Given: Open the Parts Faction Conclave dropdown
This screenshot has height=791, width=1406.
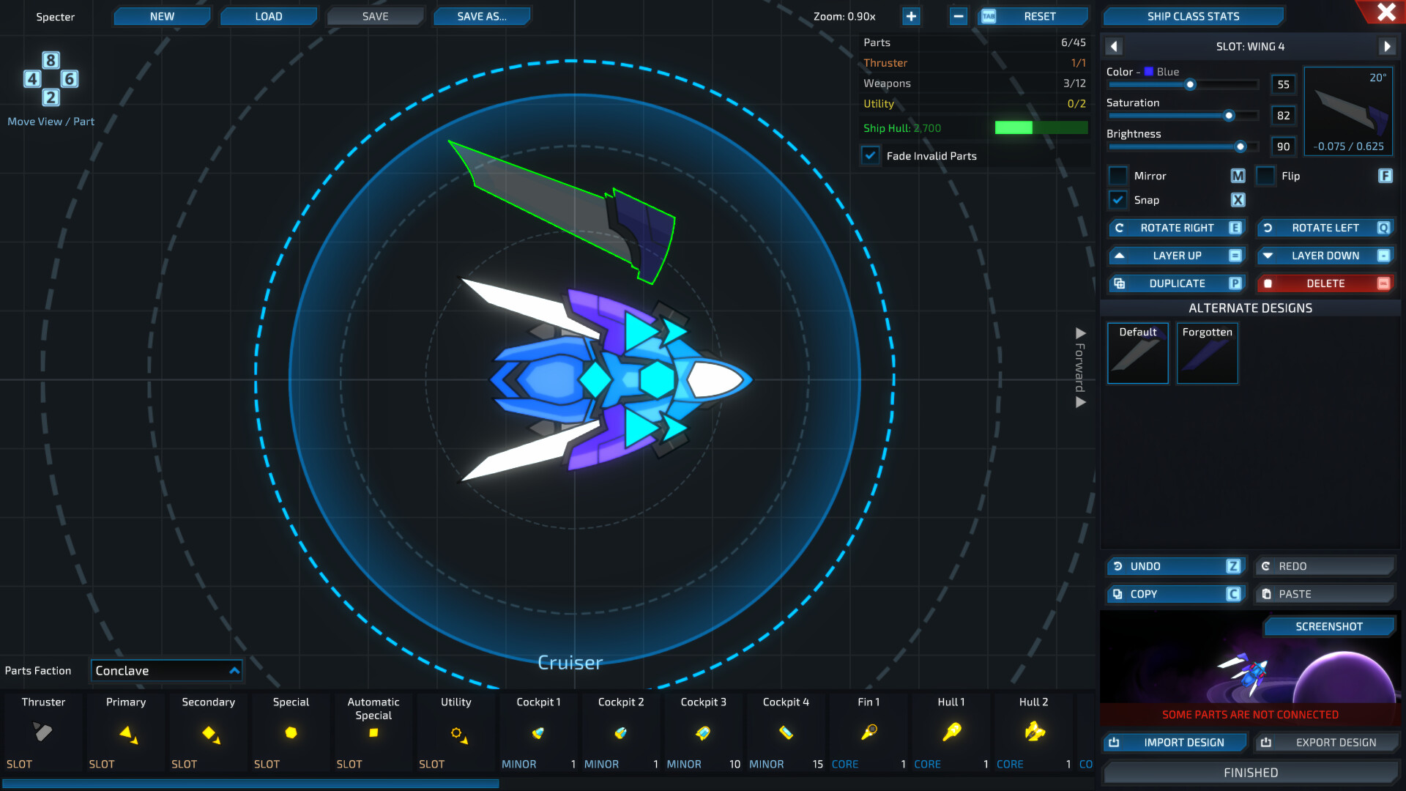Looking at the screenshot, I should click(166, 670).
